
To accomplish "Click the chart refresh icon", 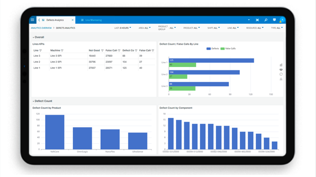I will tap(281, 74).
